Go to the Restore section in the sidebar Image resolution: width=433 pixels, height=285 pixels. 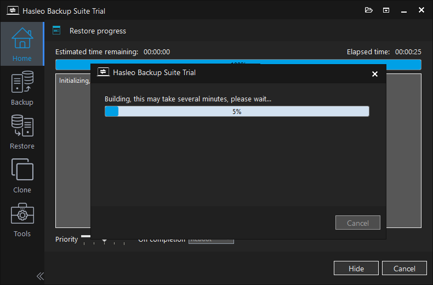coord(22,132)
